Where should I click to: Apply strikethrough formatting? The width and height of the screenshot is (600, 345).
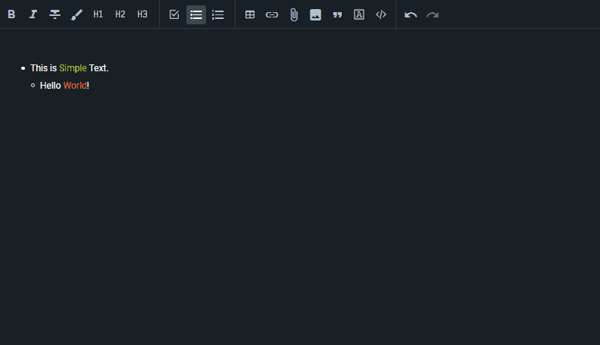[55, 14]
